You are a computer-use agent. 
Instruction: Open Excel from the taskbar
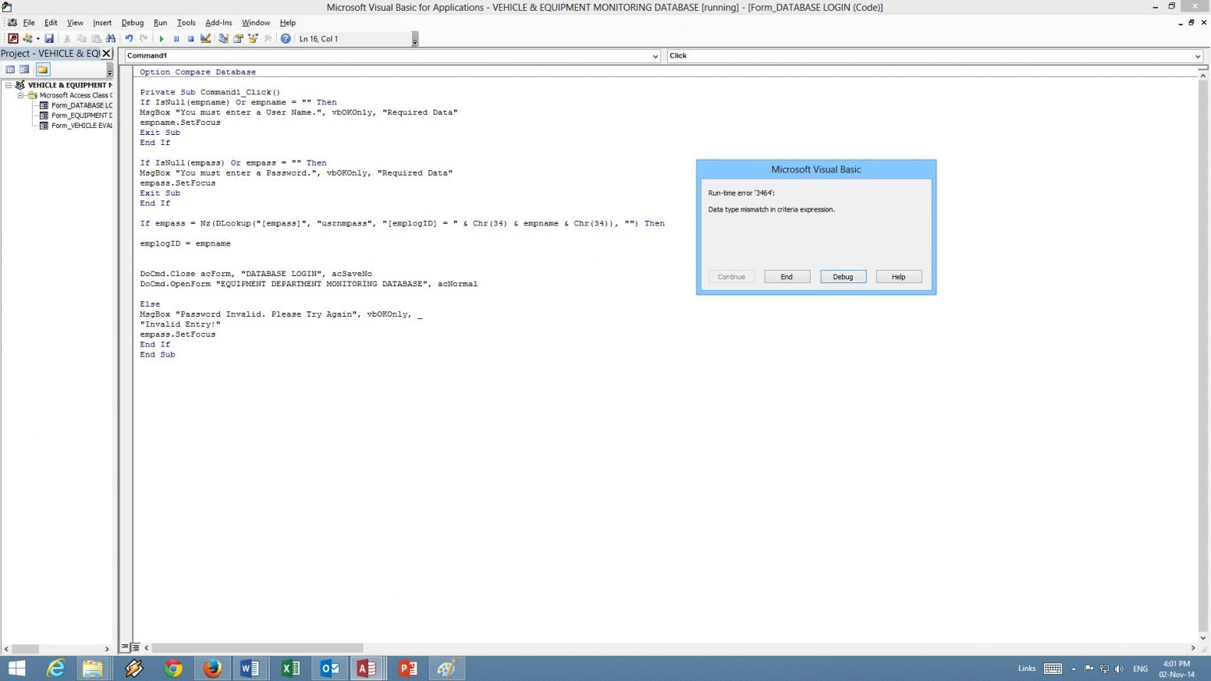coord(290,669)
